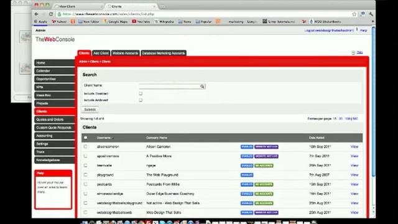
Task: Switch to the Database Marketing Accounts tab
Action: point(164,53)
